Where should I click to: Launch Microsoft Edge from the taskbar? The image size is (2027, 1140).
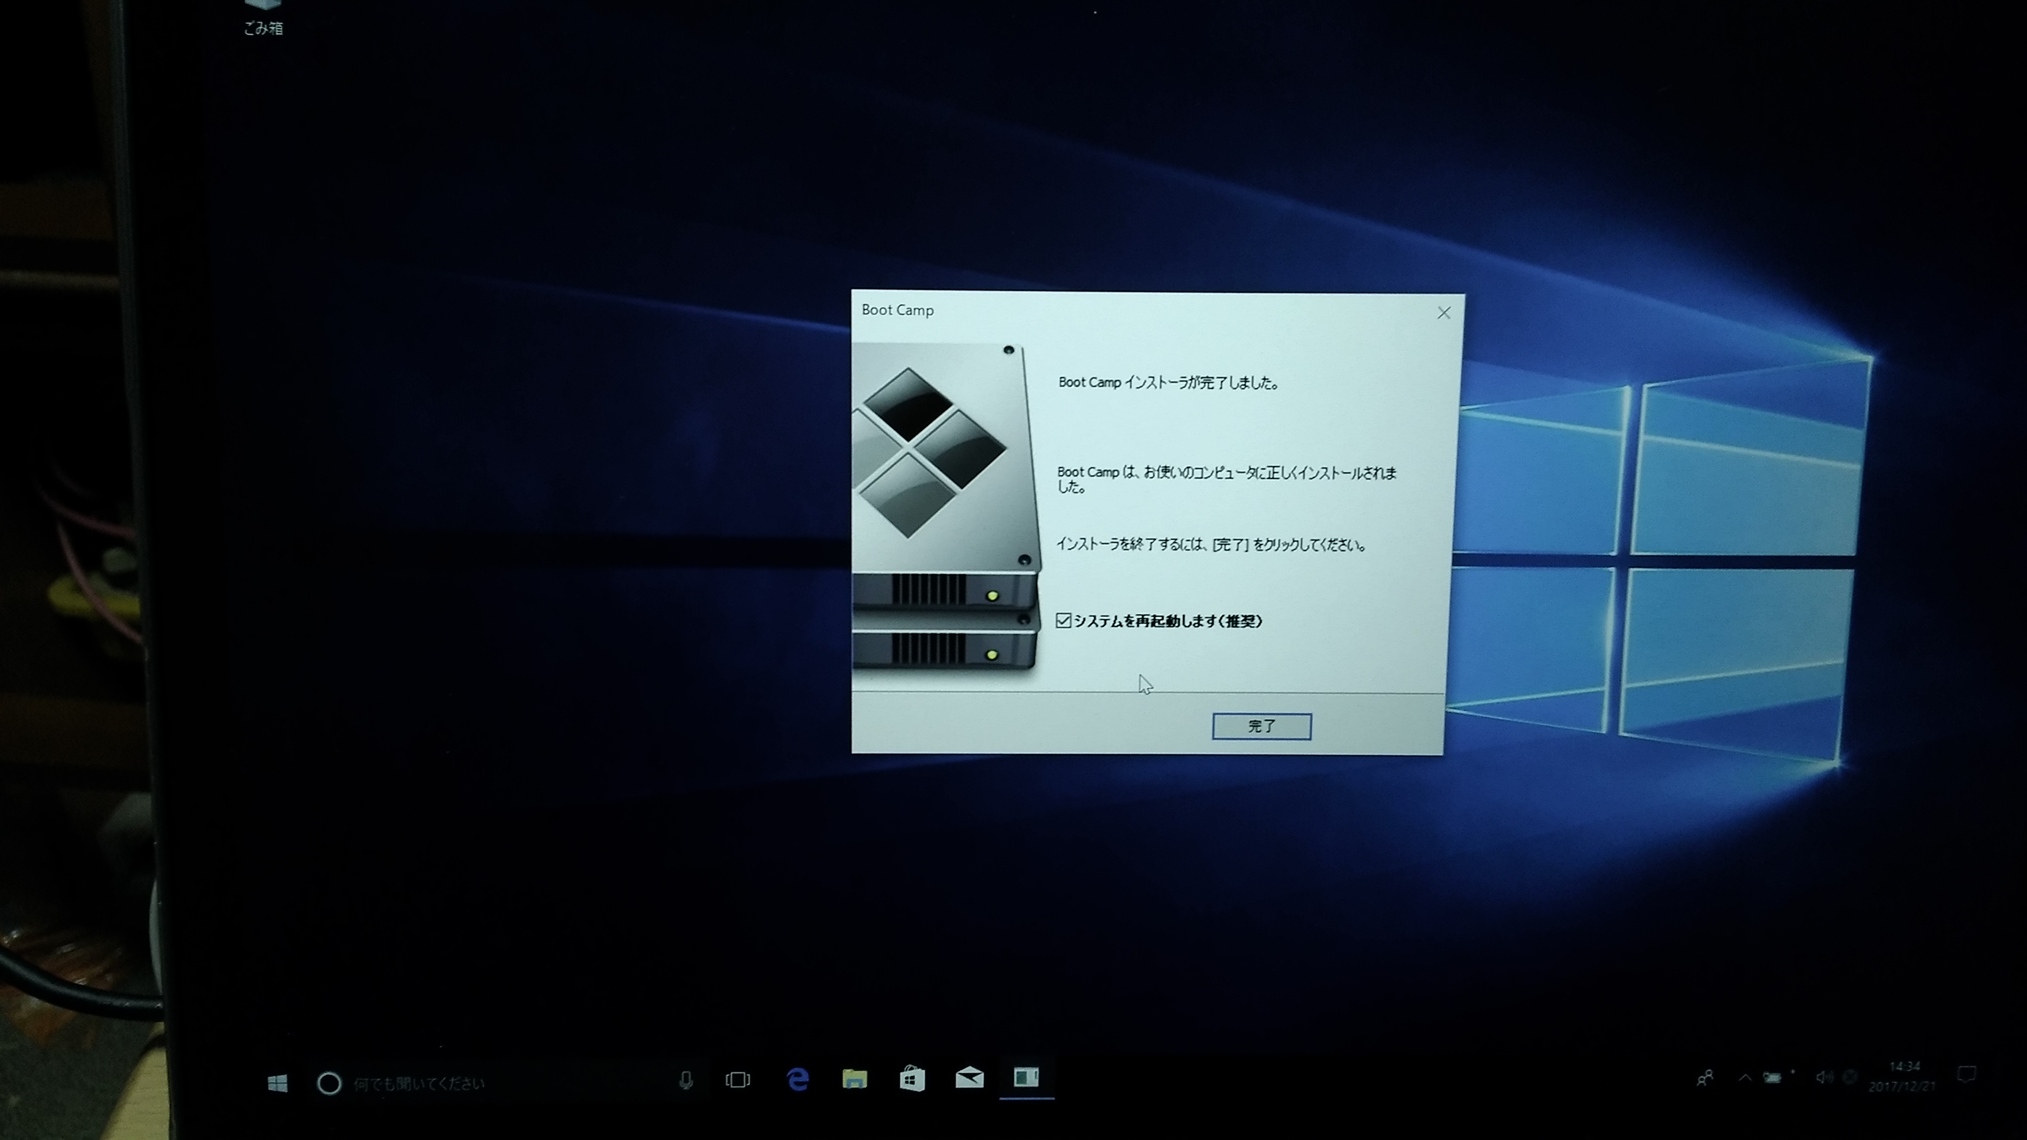click(x=797, y=1079)
